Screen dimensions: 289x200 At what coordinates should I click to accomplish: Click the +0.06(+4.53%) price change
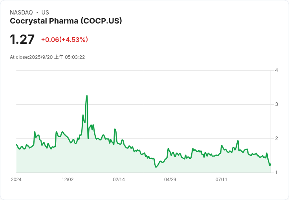coord(64,40)
